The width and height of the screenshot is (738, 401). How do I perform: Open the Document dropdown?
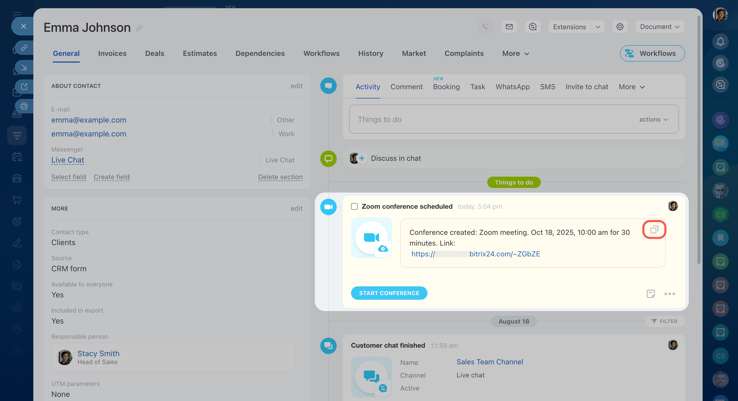point(660,27)
